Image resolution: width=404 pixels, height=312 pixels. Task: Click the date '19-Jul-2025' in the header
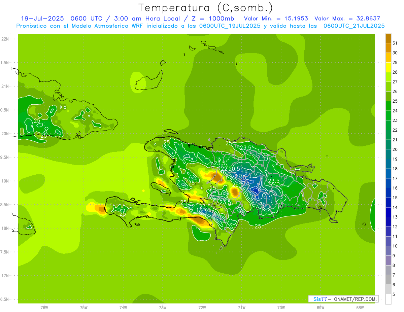(42, 19)
